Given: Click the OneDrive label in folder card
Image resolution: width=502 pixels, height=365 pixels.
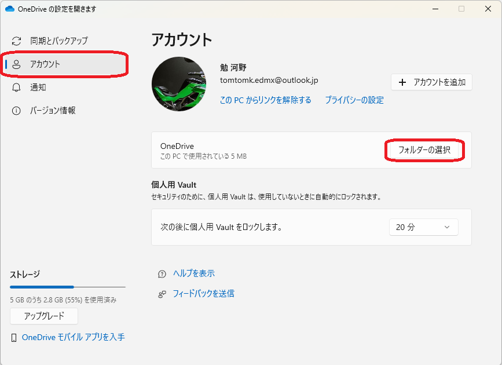Looking at the screenshot, I should tap(177, 147).
